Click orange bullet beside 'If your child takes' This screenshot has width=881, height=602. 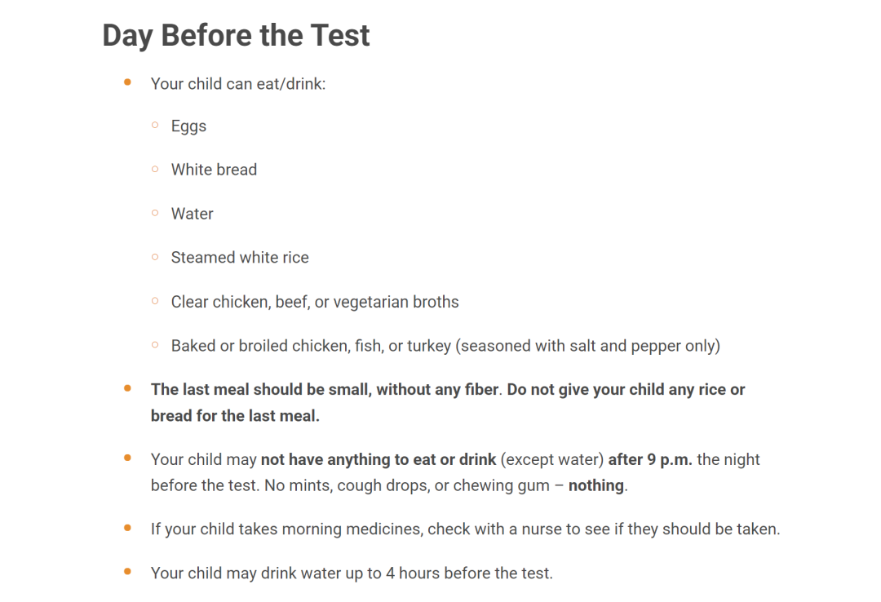(127, 528)
